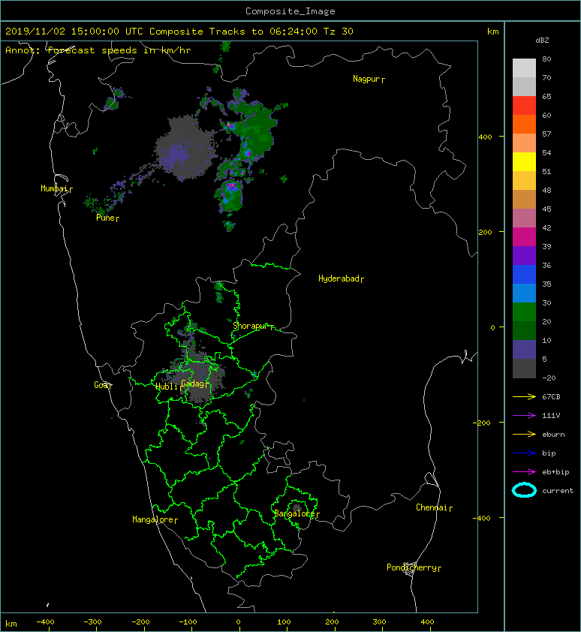The height and width of the screenshot is (632, 581).
Task: Select the Bangalore city label
Action: (294, 513)
